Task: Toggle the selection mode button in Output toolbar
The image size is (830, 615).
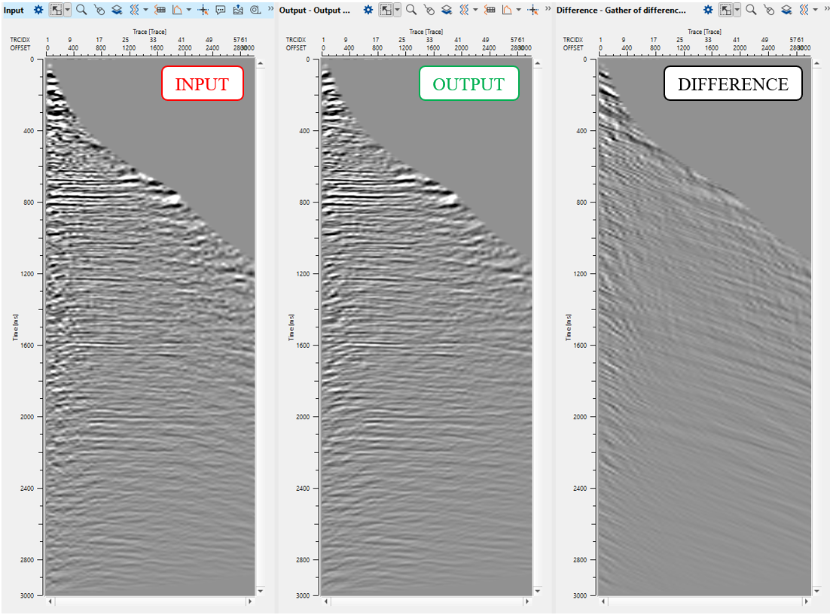Action: [x=386, y=11]
